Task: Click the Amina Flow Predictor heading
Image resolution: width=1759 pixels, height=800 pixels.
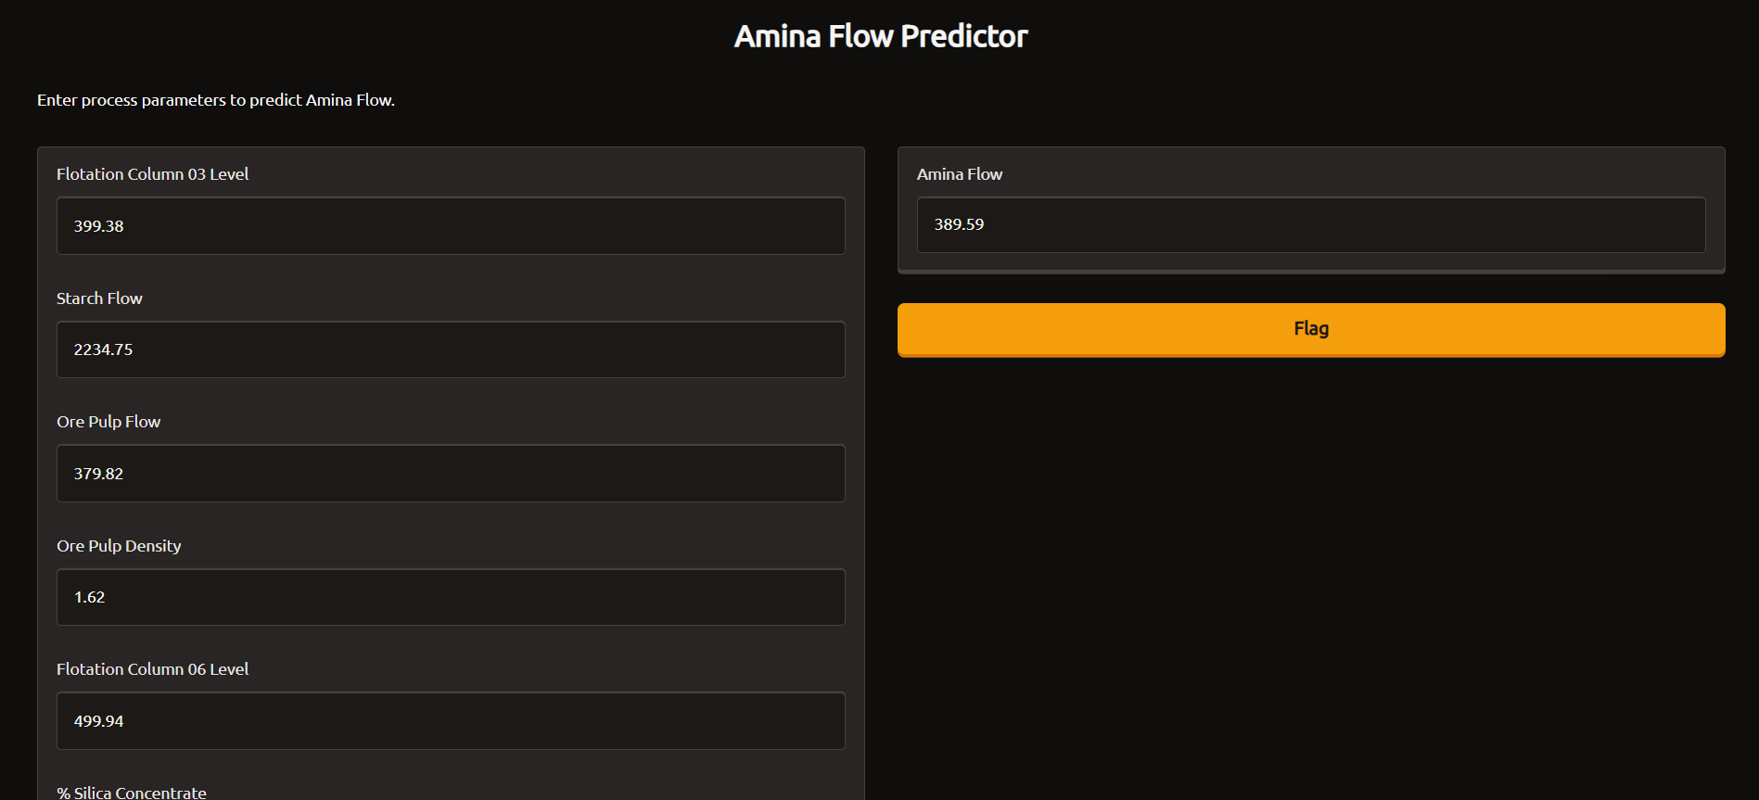Action: tap(881, 36)
